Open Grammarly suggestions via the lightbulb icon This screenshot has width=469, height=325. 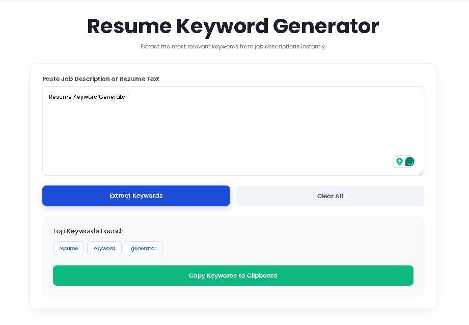399,161
